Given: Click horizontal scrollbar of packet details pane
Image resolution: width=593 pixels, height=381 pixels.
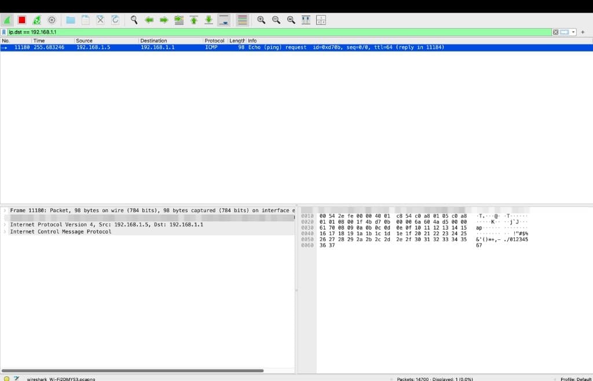Looking at the screenshot, I should [133, 371].
